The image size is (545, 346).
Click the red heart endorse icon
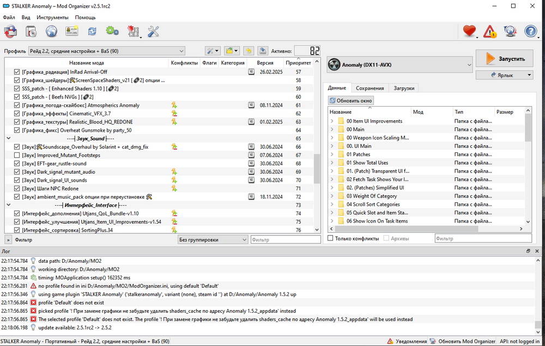click(x=469, y=32)
